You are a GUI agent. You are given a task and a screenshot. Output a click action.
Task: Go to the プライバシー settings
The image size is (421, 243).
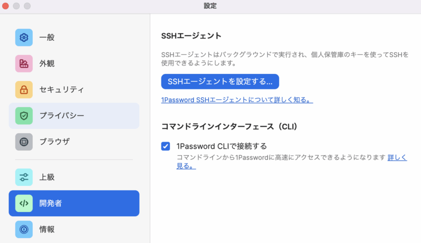tap(74, 116)
